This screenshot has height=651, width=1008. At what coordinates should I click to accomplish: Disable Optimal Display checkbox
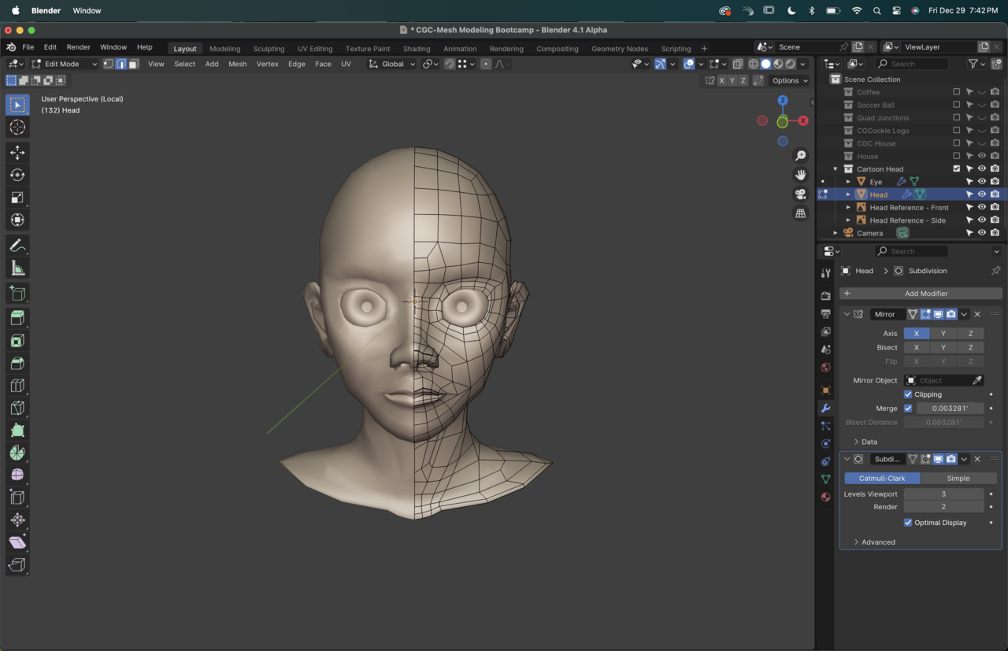coord(908,523)
